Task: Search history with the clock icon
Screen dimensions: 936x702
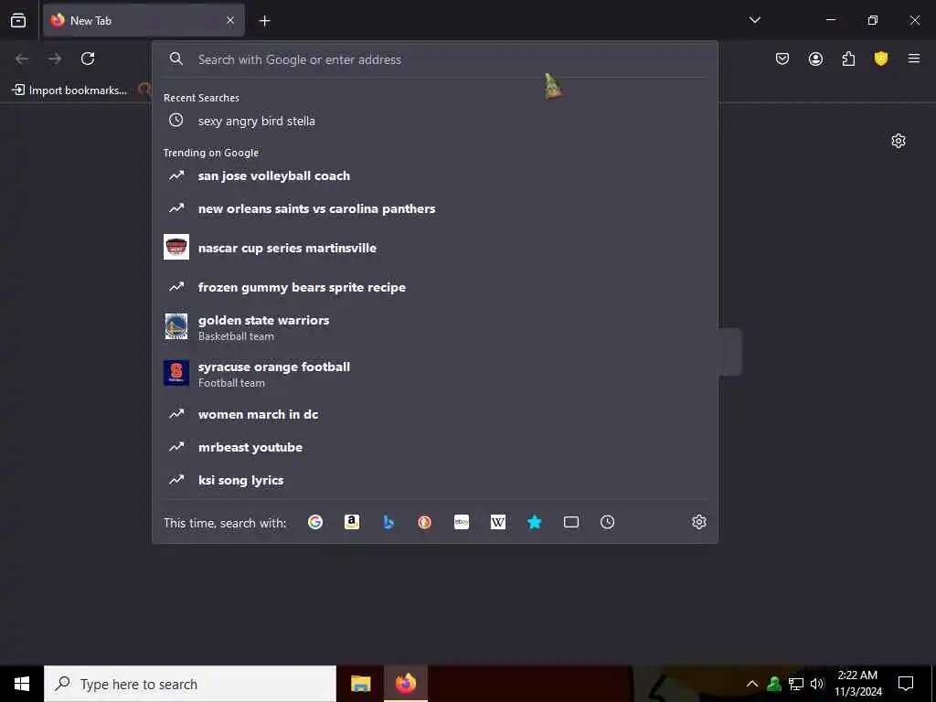Action: (x=607, y=522)
